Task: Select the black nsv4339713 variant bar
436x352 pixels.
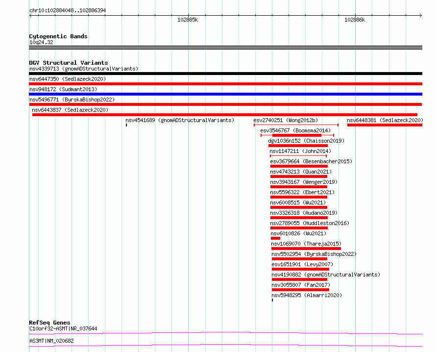Action: pos(225,74)
